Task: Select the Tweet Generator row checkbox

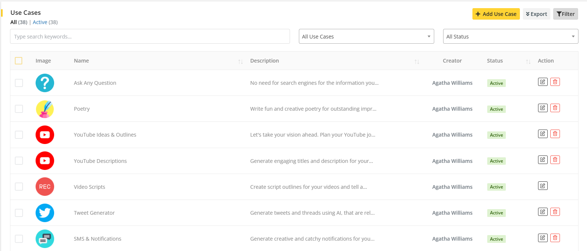Action: tap(19, 213)
